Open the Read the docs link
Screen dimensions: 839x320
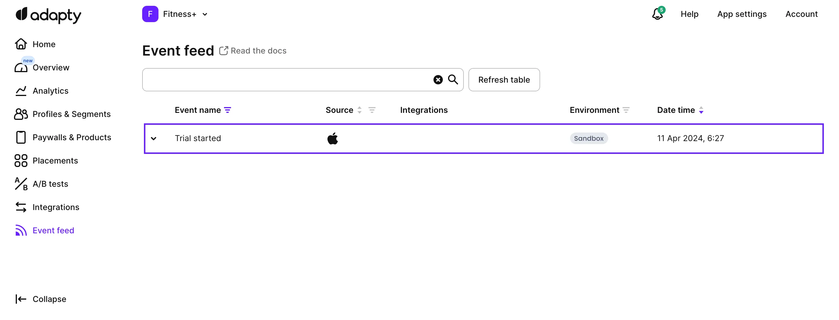253,51
